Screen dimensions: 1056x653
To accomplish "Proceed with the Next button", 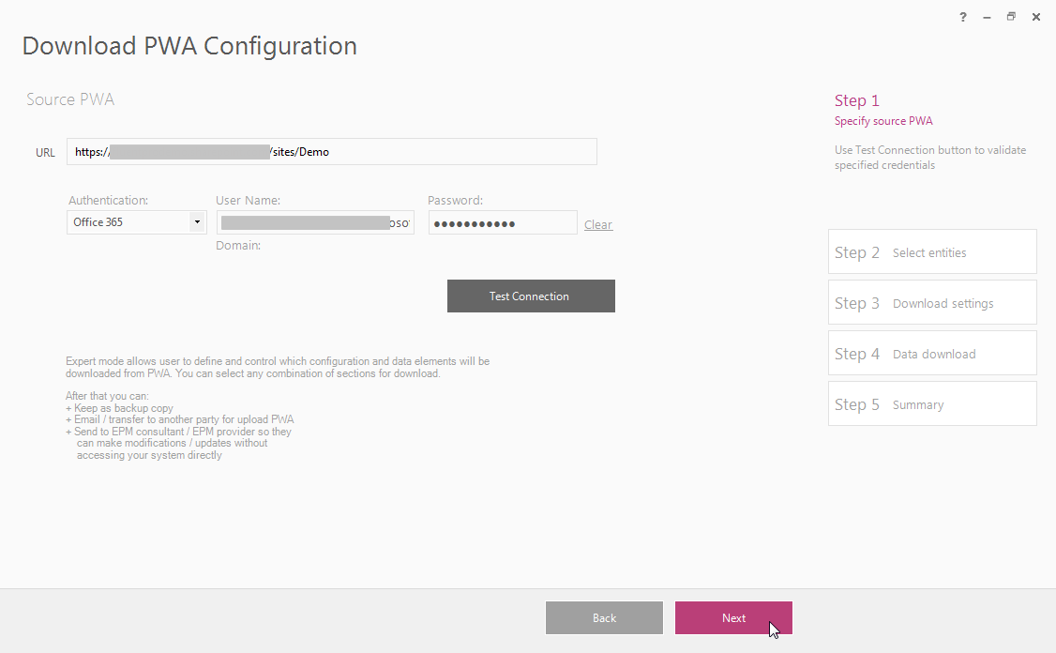I will click(733, 618).
